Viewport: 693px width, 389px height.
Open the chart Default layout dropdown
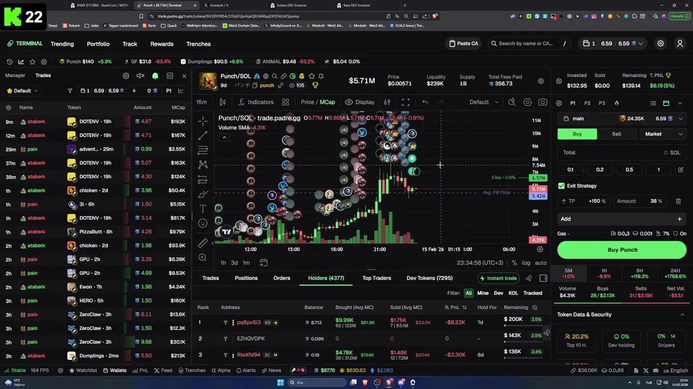[x=483, y=102]
